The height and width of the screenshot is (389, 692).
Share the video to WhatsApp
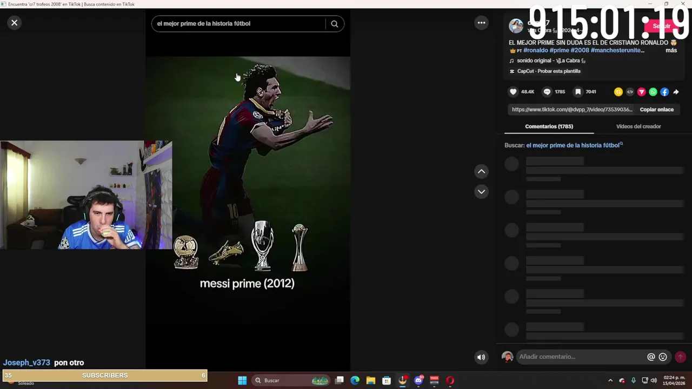pos(653,92)
